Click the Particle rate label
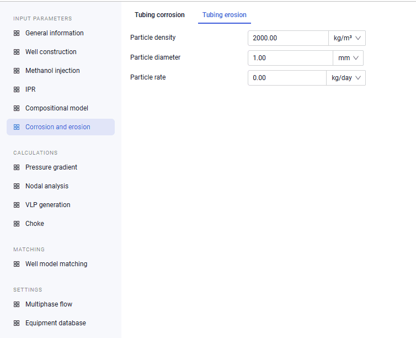Image resolution: width=416 pixels, height=338 pixels. [x=148, y=77]
